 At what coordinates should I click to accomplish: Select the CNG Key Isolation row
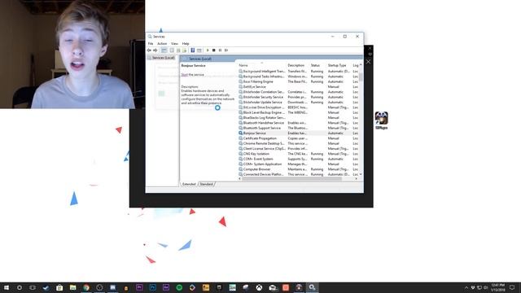pos(299,154)
